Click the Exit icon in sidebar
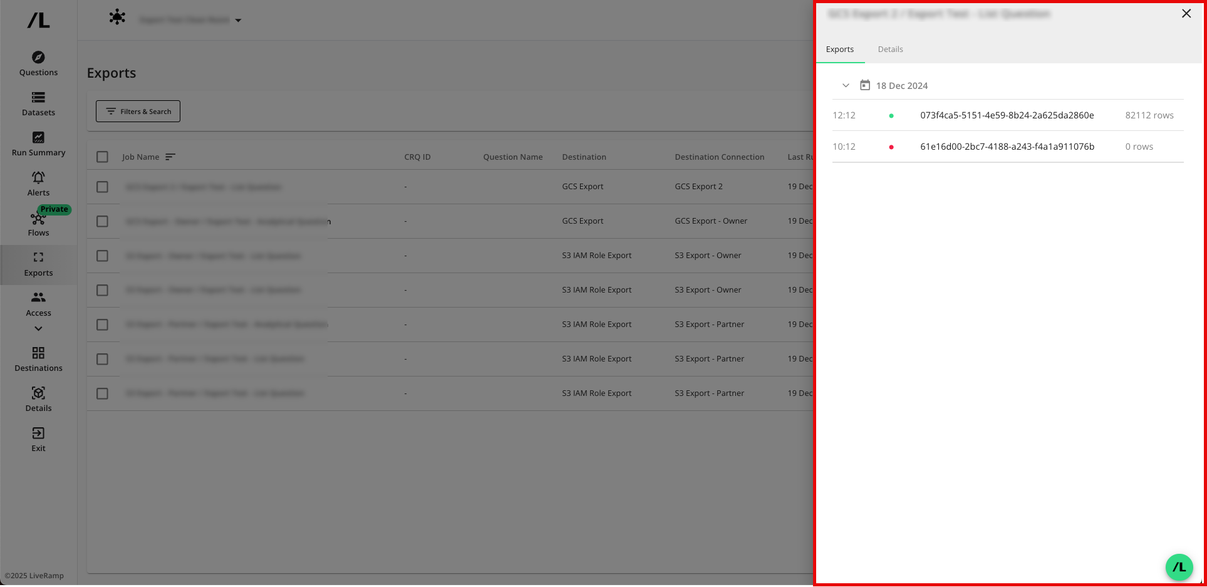This screenshot has height=587, width=1207. (x=38, y=434)
